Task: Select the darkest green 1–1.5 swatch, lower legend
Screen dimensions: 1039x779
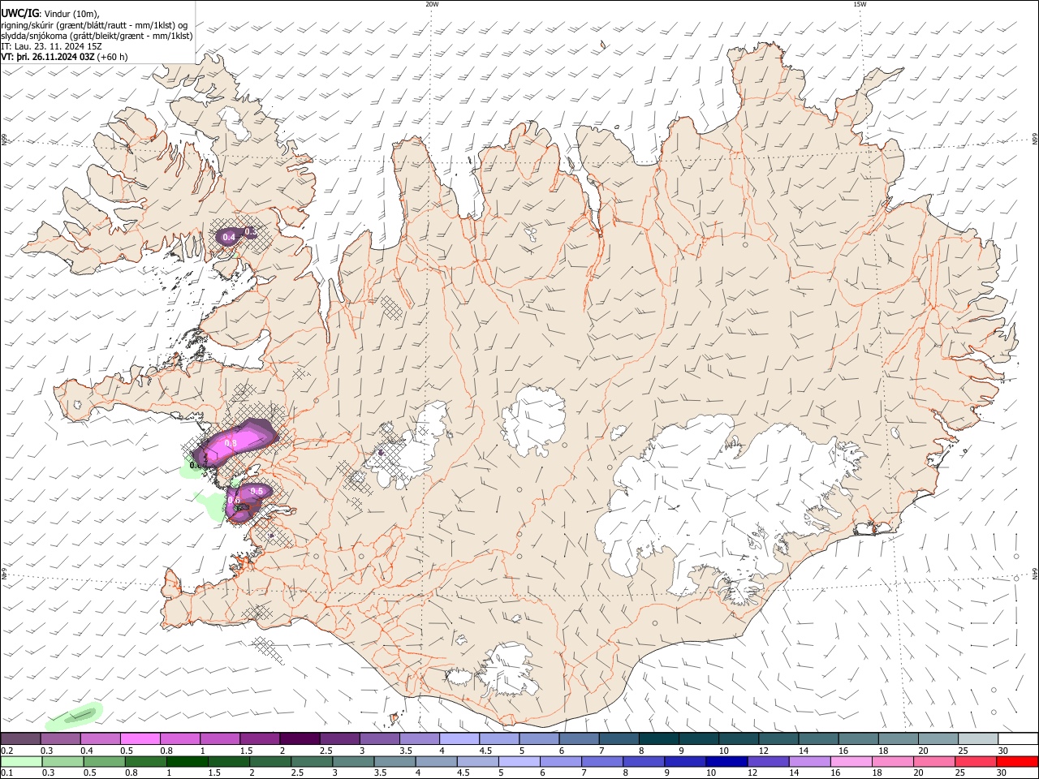Action: point(188,761)
